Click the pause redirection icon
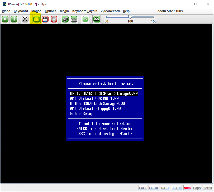 point(14,19)
